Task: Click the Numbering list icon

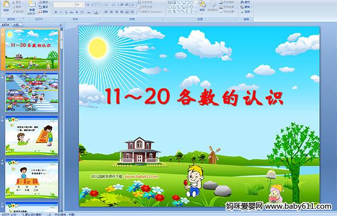Action: click(113, 4)
